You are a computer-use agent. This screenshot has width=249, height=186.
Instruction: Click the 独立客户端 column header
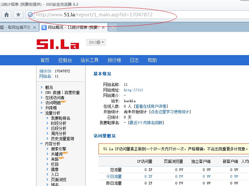[201, 161]
